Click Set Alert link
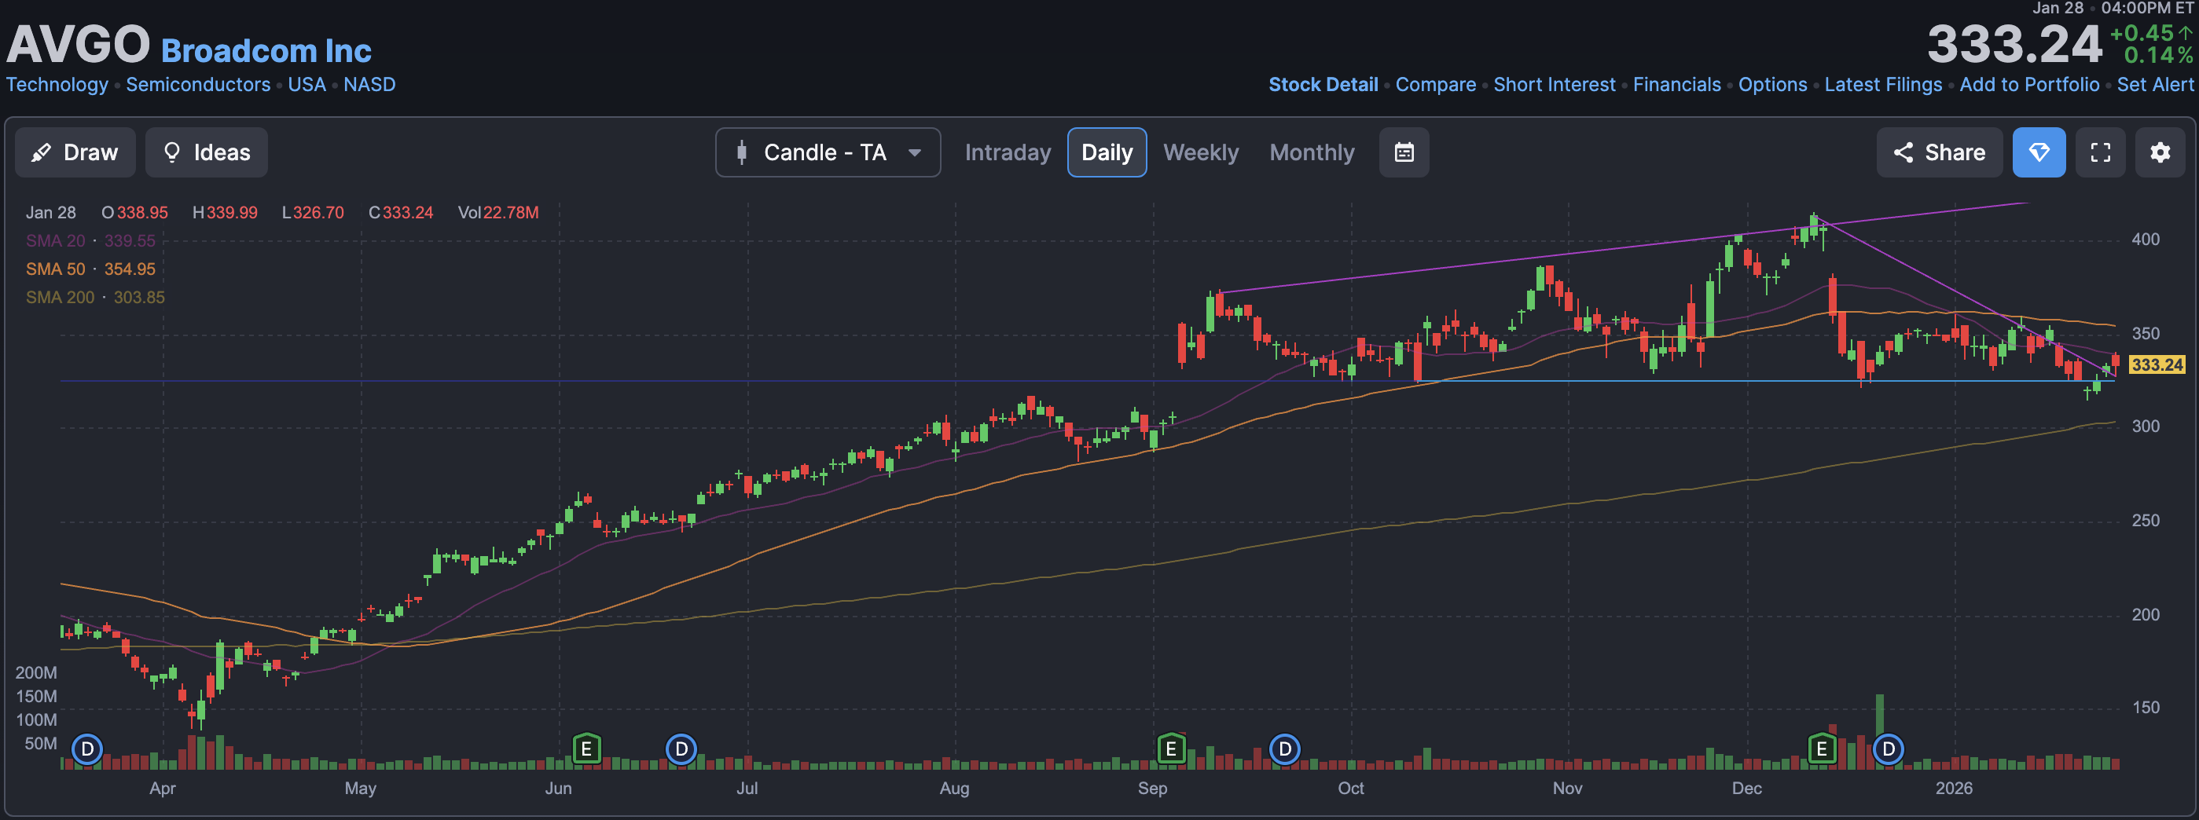2199x820 pixels. click(2155, 85)
